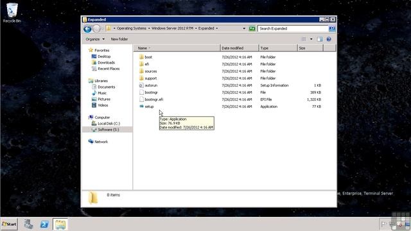Go back with the Back arrow button

pos(87,28)
